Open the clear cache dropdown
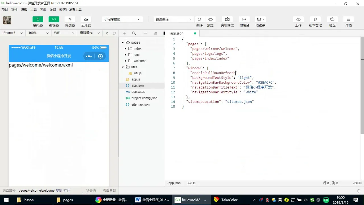This screenshot has height=205, width=364. 260,19
